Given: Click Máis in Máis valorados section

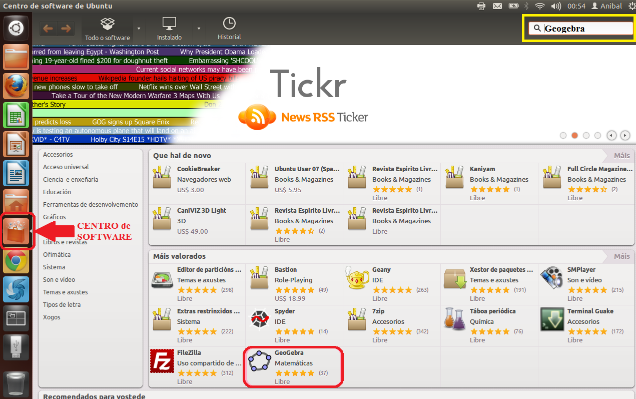Looking at the screenshot, I should [x=621, y=256].
